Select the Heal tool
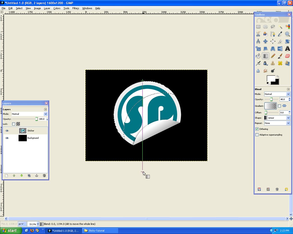Image resolution: width=293 pixels, height=234 pixels. tap(280, 63)
